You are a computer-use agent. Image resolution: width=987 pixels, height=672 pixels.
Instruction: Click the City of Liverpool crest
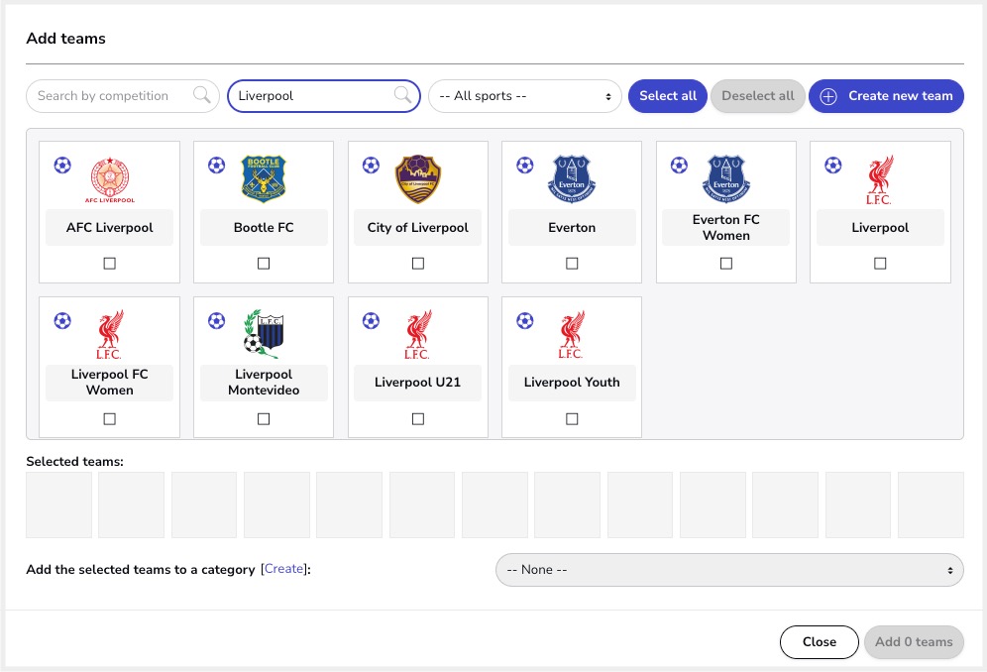[418, 178]
